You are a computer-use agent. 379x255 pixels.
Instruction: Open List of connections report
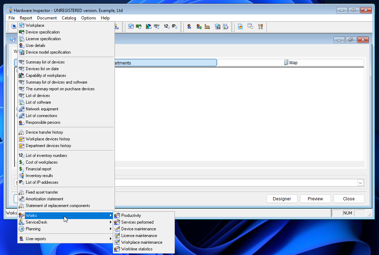point(66,116)
